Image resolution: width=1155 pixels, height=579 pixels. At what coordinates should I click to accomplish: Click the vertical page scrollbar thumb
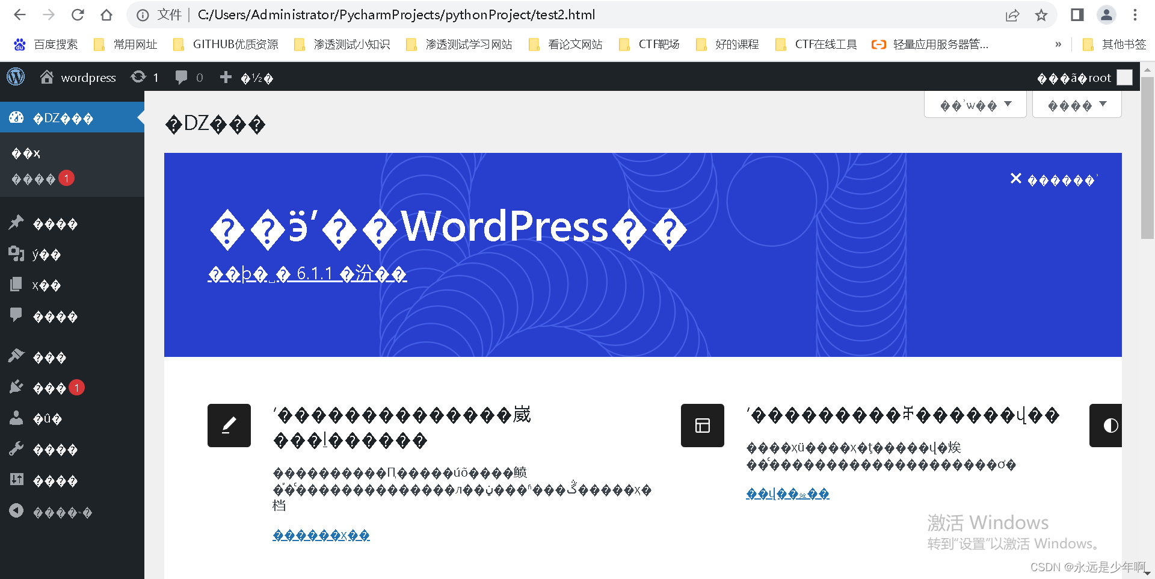[x=1148, y=158]
